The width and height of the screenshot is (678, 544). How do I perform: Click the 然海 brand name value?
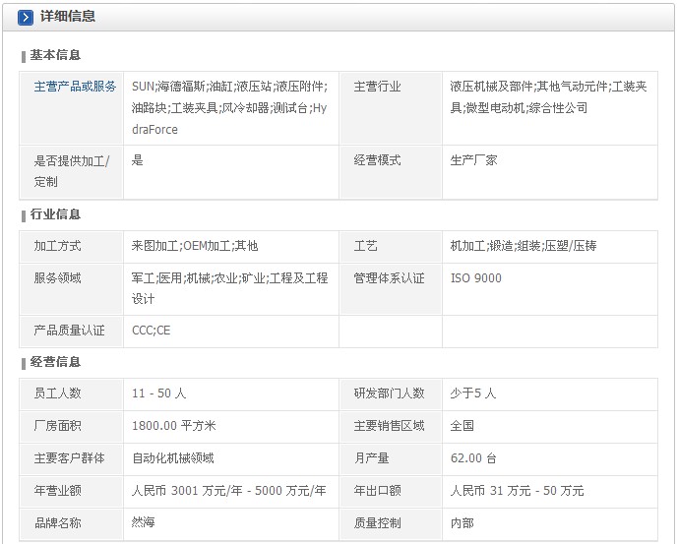pyautogui.click(x=143, y=522)
